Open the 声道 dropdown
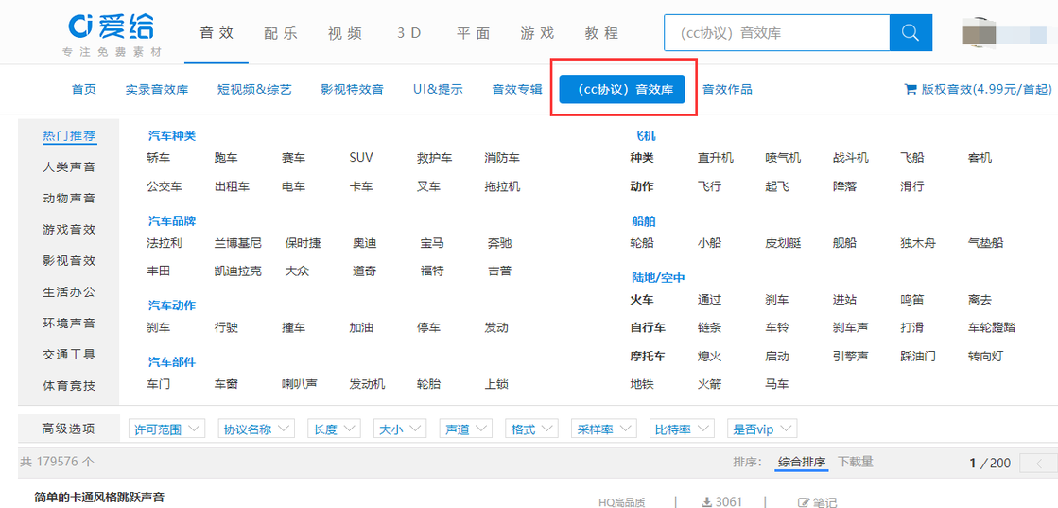 click(x=465, y=429)
